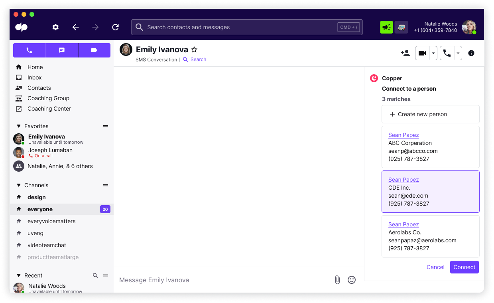Image resolution: width=494 pixels, height=303 pixels.
Task: Open settings with the gear icon
Action: [x=55, y=27]
